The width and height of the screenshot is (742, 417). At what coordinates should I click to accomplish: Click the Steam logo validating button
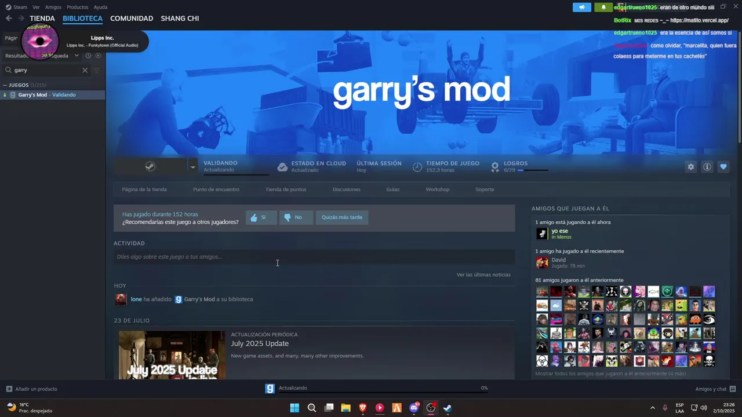point(150,167)
